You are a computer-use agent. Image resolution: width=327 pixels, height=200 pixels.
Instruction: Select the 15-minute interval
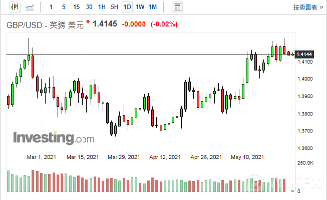tap(76, 7)
